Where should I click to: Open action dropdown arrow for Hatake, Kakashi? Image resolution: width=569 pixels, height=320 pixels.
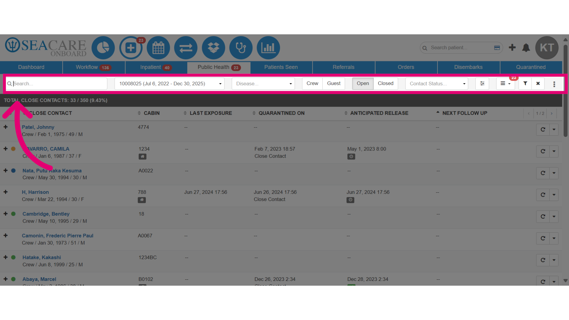coord(554,260)
